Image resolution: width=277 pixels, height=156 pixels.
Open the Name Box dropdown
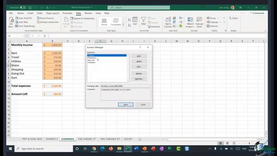pyautogui.click(x=23, y=36)
